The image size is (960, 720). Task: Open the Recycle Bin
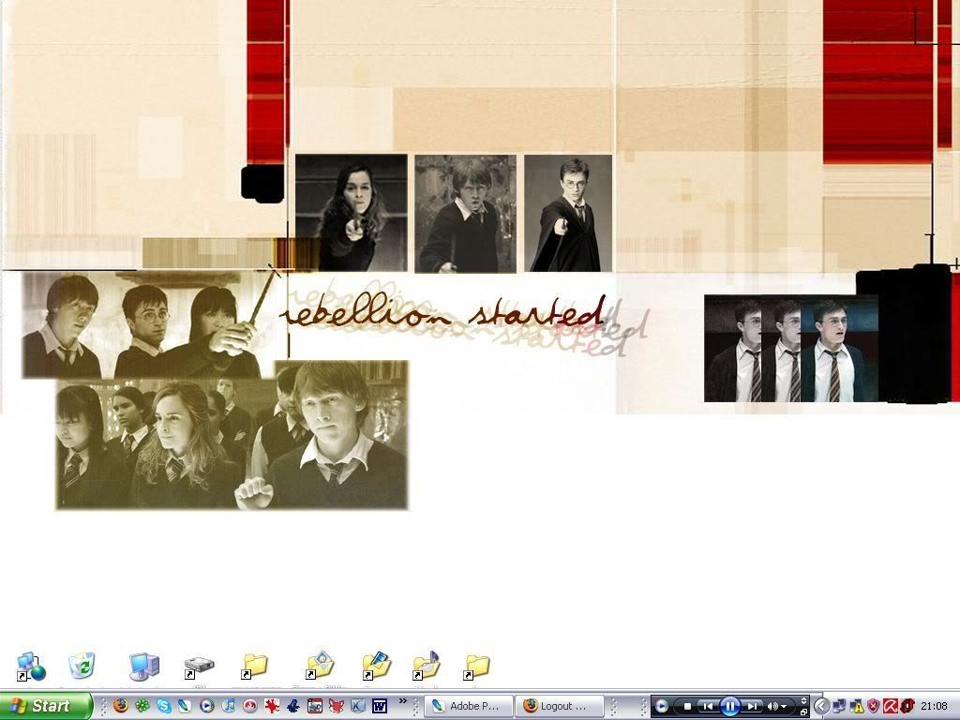(82, 666)
